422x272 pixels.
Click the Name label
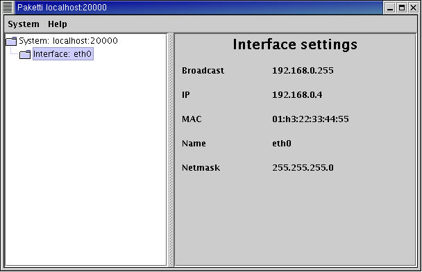[194, 144]
